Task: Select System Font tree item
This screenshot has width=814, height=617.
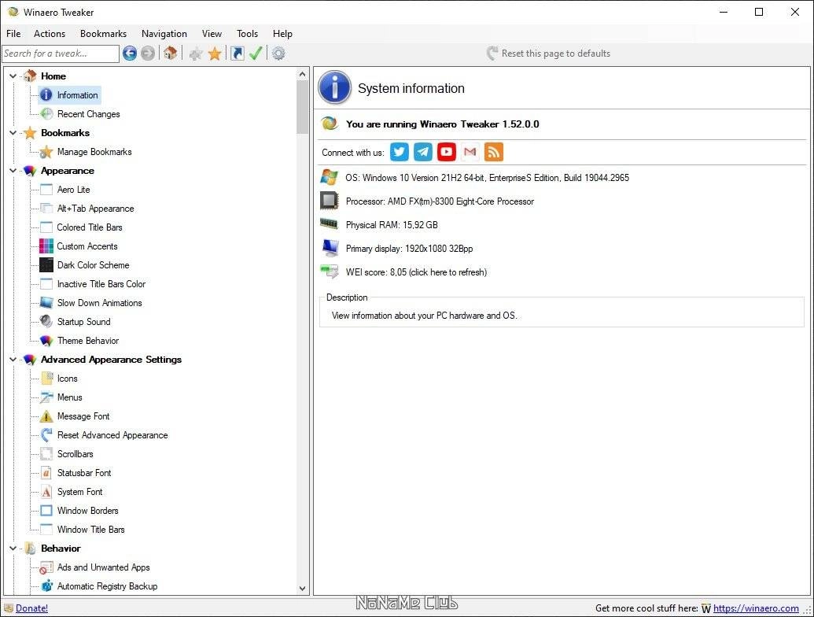Action: (79, 491)
